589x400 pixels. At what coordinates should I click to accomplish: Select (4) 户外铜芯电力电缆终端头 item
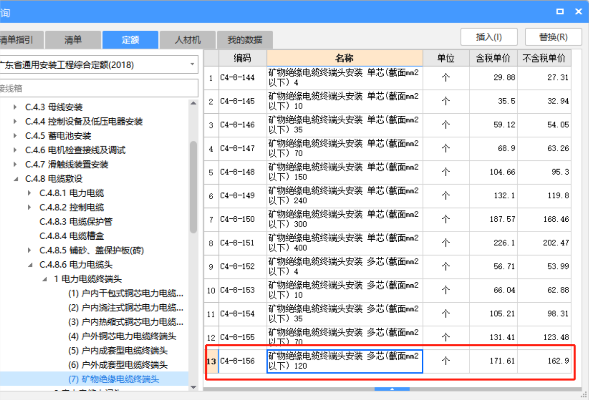pos(122,336)
